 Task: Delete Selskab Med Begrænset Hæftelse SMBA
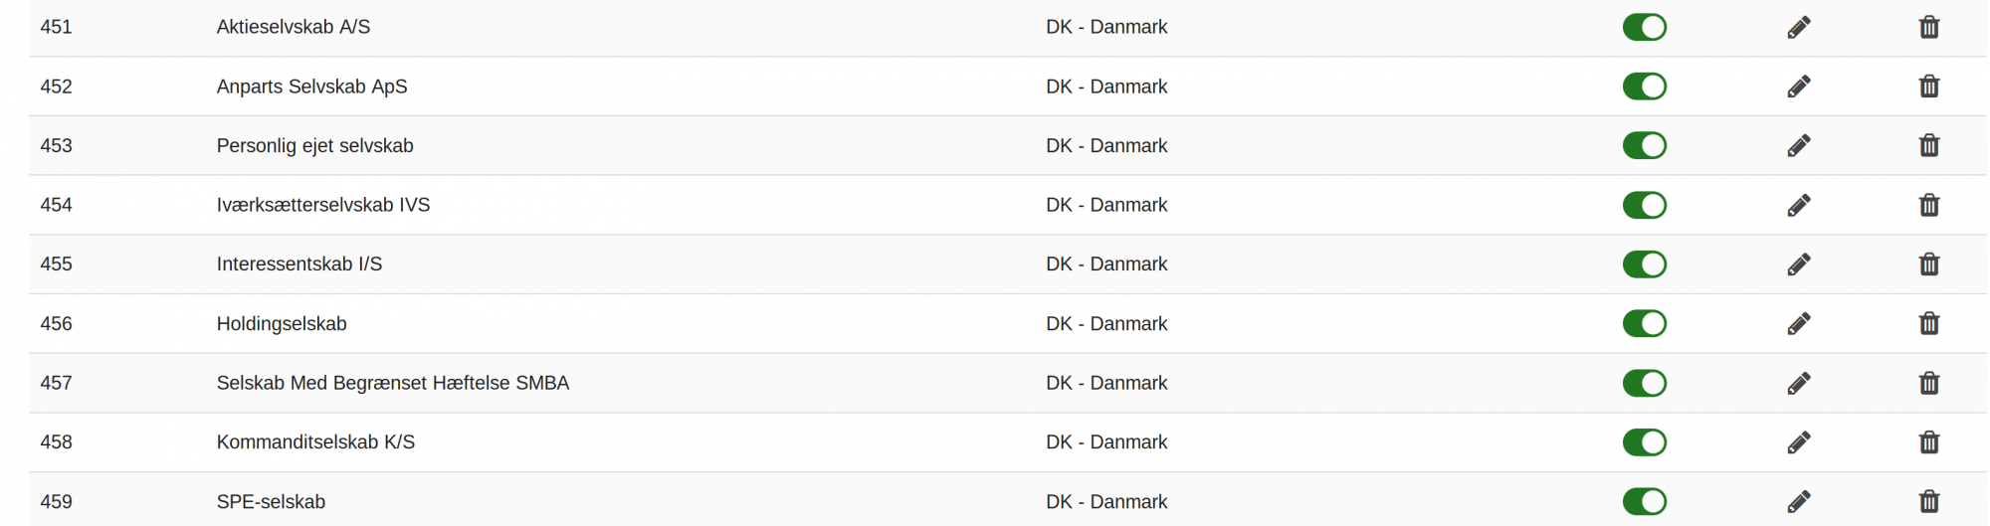tap(1928, 383)
